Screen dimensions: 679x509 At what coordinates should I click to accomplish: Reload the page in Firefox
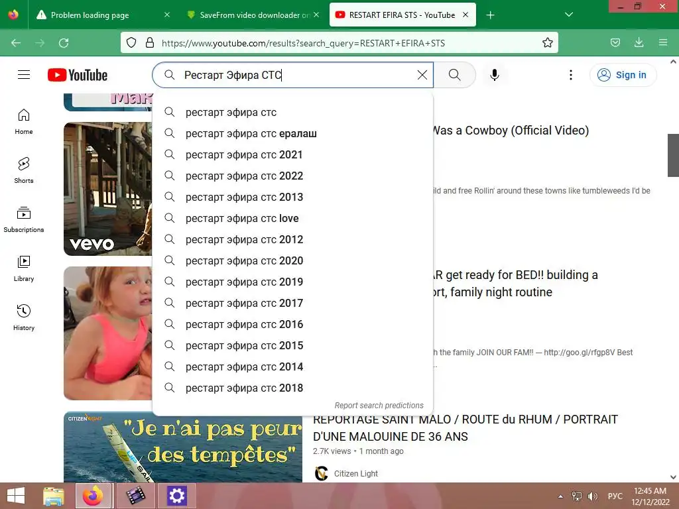64,43
